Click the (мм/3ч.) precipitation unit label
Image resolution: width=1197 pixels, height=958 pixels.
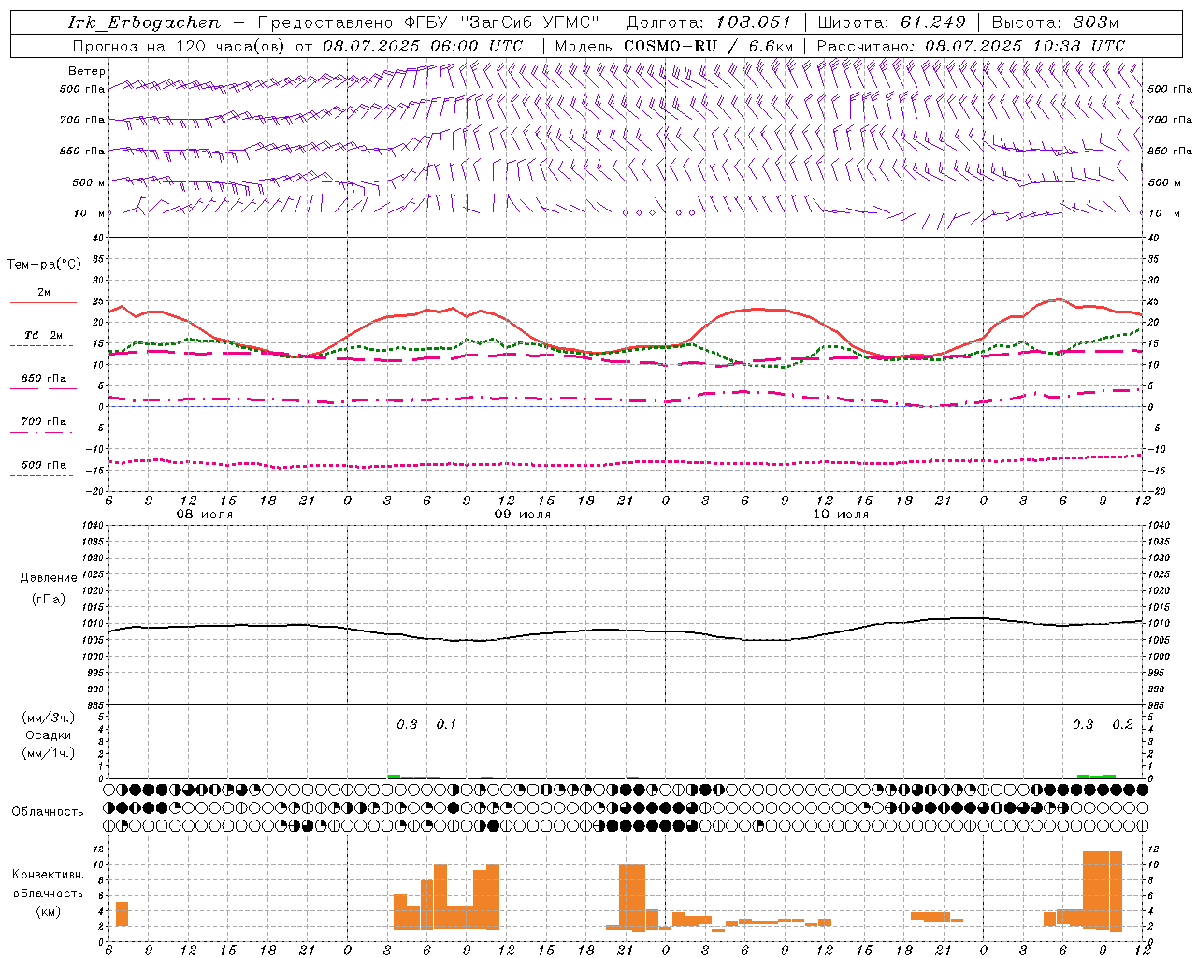click(x=49, y=718)
